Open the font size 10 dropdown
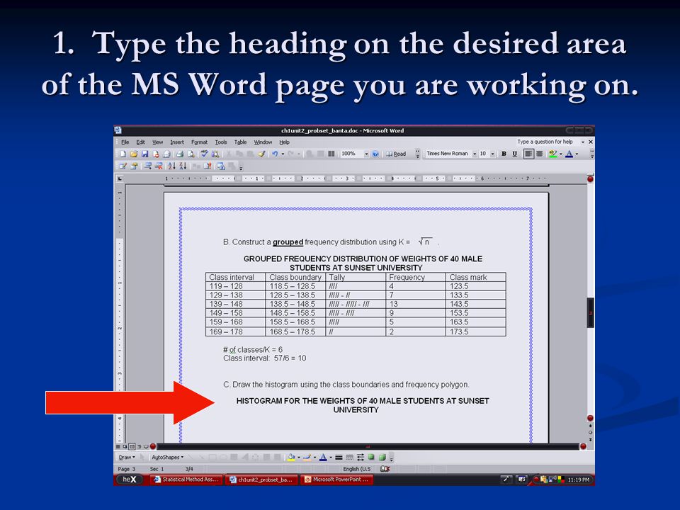 [493, 154]
